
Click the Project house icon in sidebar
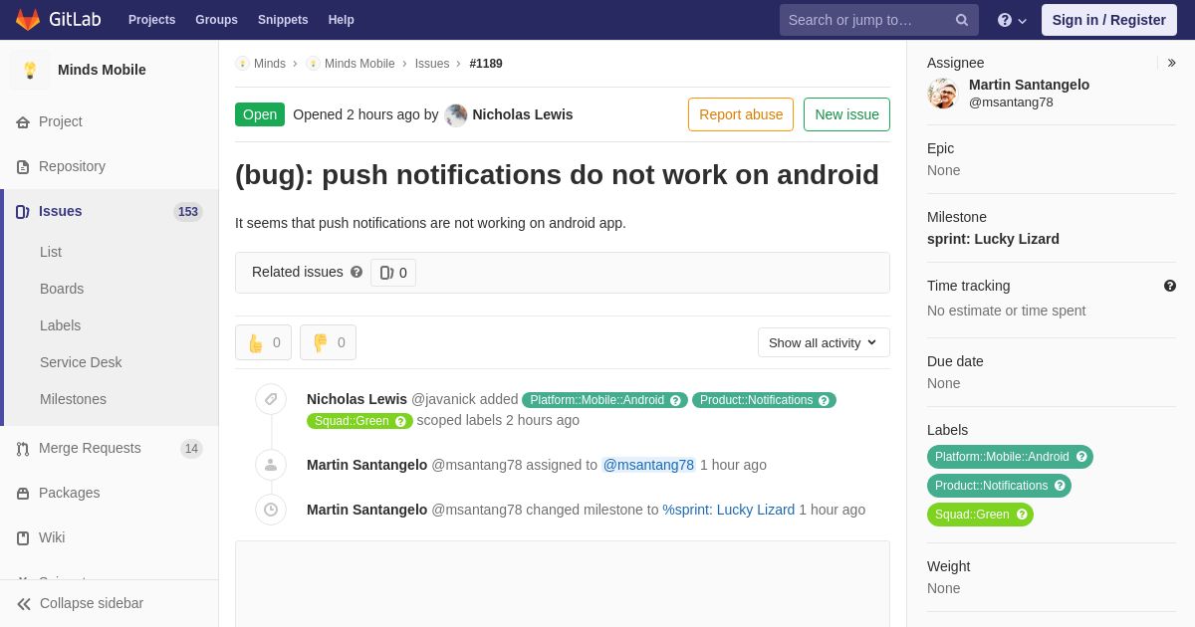(x=23, y=122)
